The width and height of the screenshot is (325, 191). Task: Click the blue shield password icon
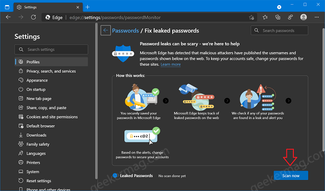point(123,54)
